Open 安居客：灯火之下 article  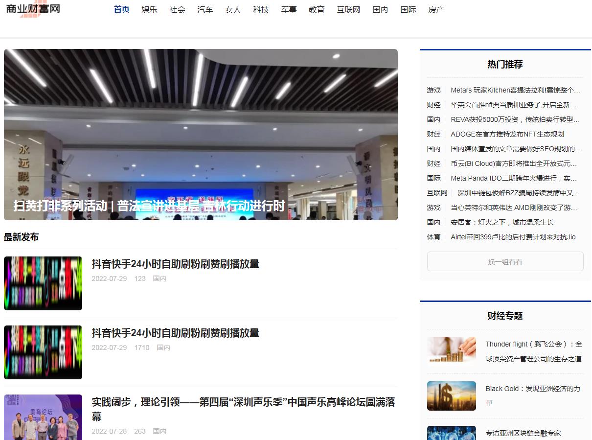(x=502, y=222)
